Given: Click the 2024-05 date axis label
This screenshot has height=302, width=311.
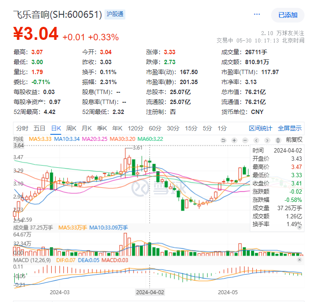Looking at the screenshot, I should 228,292.
